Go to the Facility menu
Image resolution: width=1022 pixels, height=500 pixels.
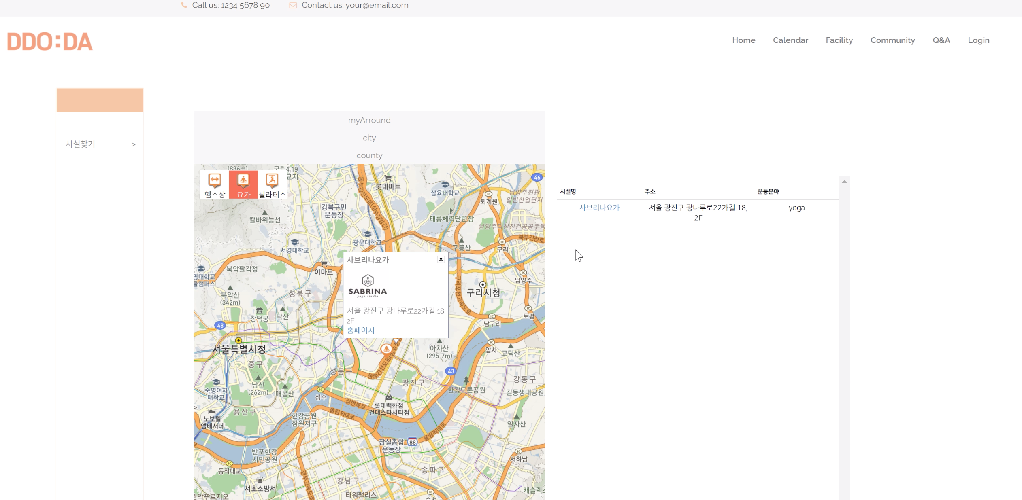[x=839, y=40]
